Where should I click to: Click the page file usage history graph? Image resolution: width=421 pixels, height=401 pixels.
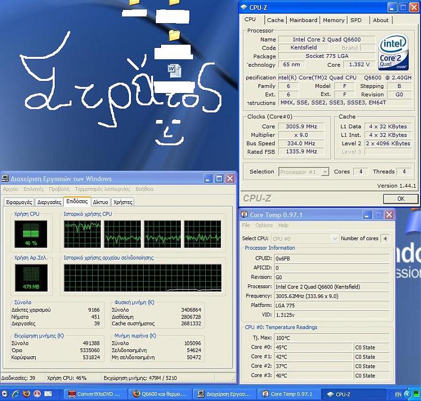143,277
